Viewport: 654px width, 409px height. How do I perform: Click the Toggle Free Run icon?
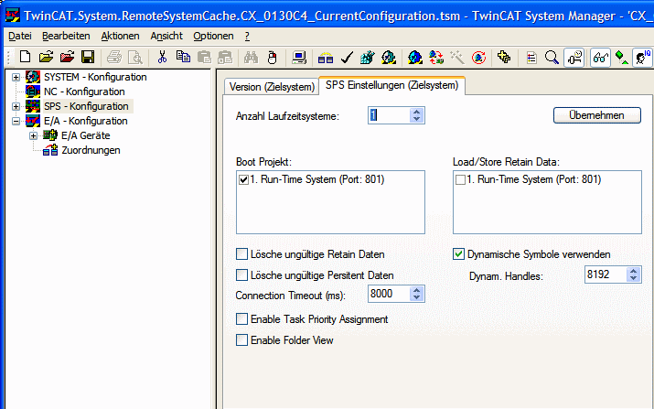[x=478, y=57]
